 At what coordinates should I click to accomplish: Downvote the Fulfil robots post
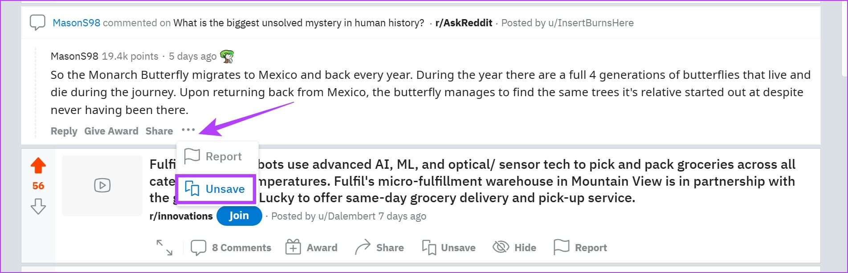tap(38, 206)
